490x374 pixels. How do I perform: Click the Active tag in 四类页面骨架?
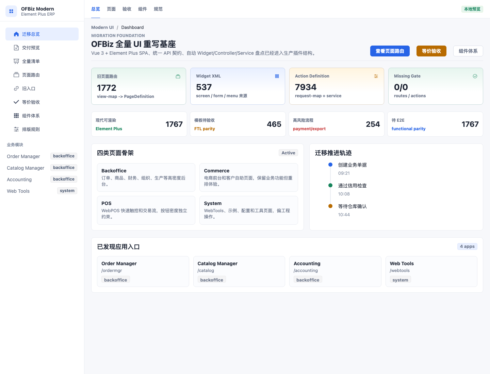tap(288, 153)
